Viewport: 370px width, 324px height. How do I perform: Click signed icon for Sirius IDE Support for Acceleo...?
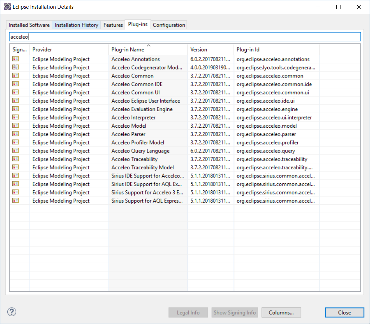point(15,176)
